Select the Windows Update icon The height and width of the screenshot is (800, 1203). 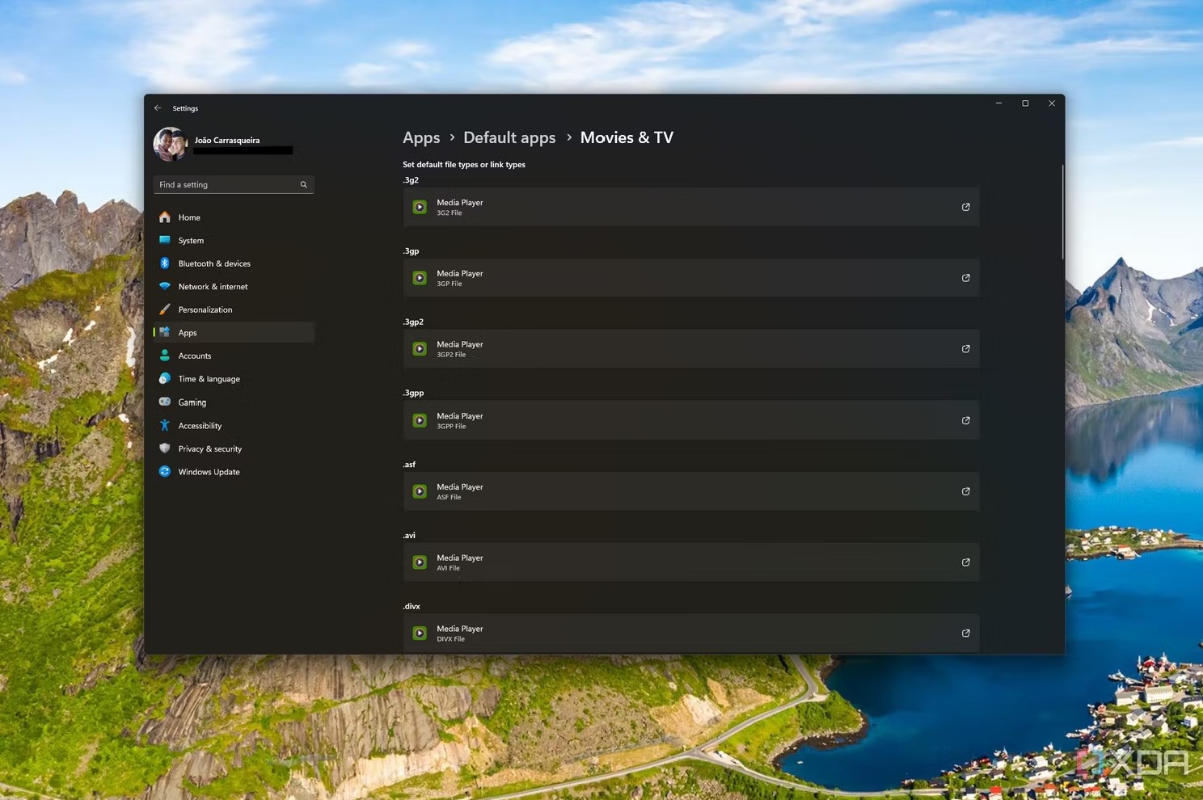(x=165, y=472)
